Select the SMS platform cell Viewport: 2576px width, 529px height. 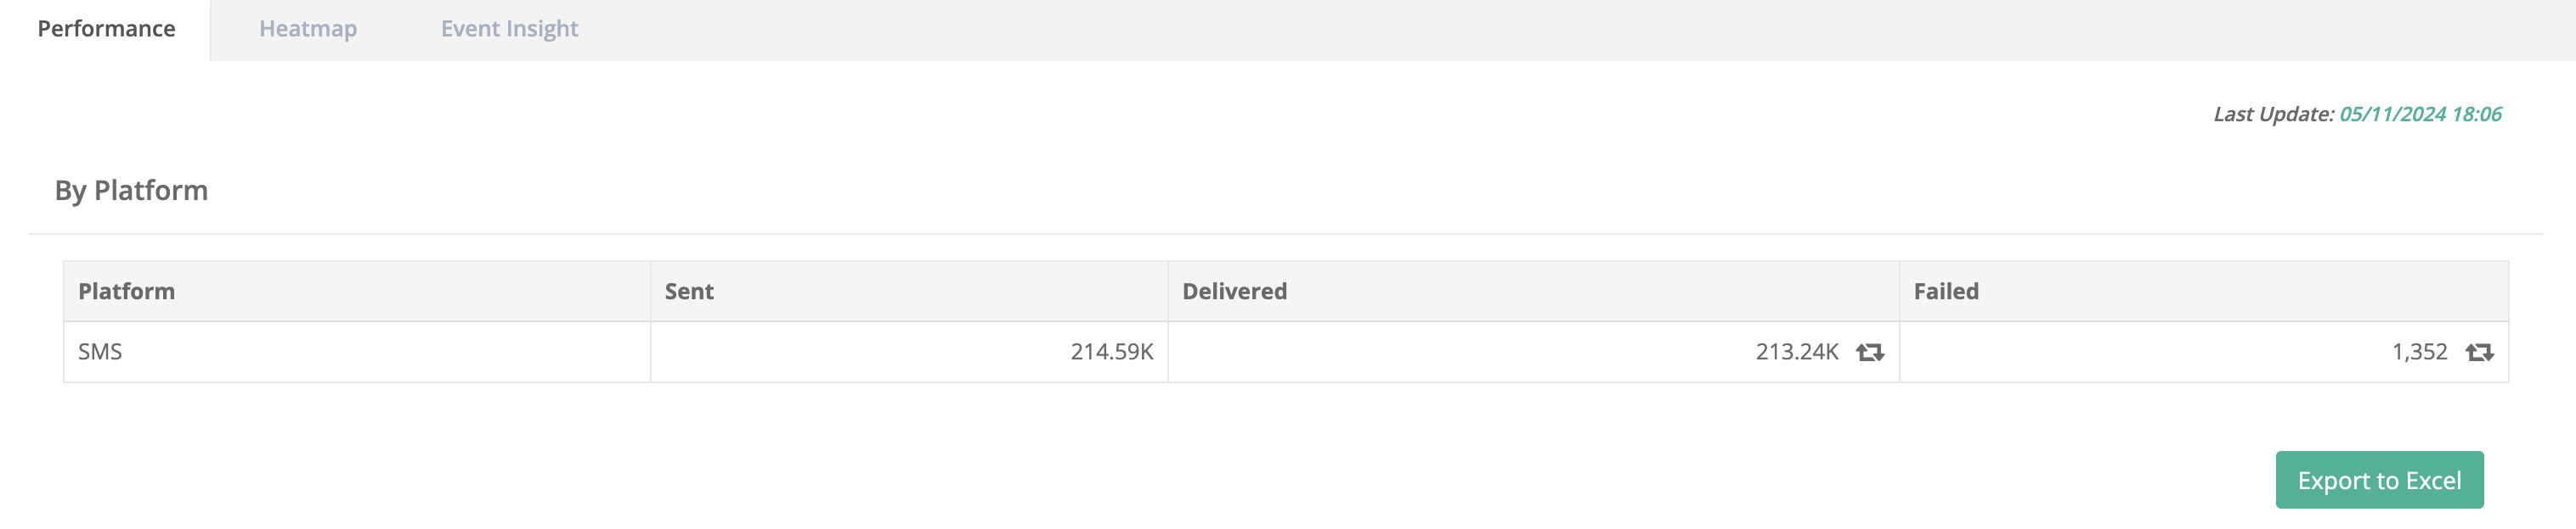coord(100,353)
